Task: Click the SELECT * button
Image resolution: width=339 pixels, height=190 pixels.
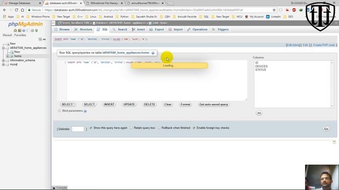Action: 68,104
